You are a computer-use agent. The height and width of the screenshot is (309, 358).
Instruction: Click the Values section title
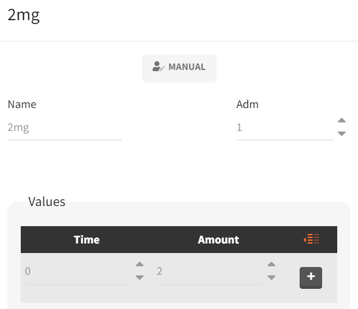pos(47,202)
